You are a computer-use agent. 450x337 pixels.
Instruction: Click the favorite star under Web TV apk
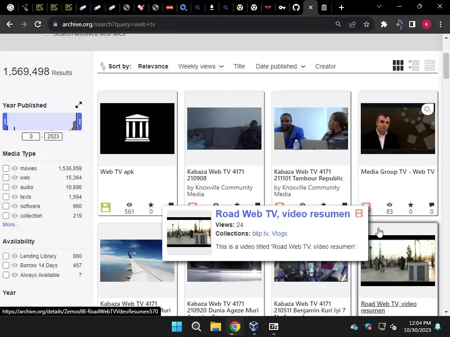point(151,205)
